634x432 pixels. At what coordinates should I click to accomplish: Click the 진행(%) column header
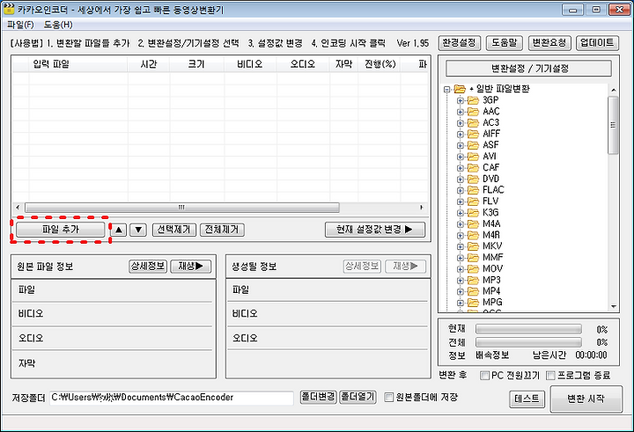tap(380, 64)
